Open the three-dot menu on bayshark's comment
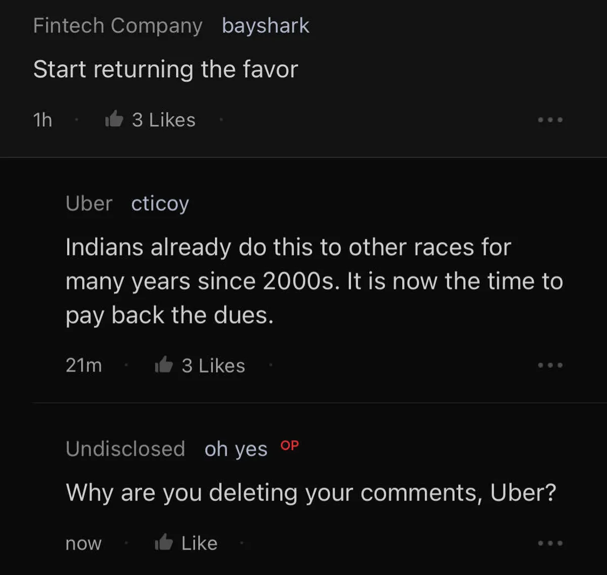The height and width of the screenshot is (575, 607). click(550, 120)
